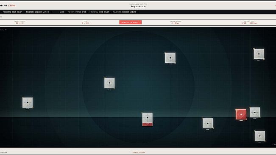Click the upper target inside the central circle
Screen dimensions: 276x155
click(170, 58)
